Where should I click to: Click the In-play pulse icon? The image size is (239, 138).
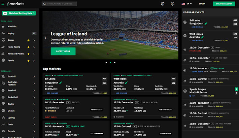click(x=3, y=33)
